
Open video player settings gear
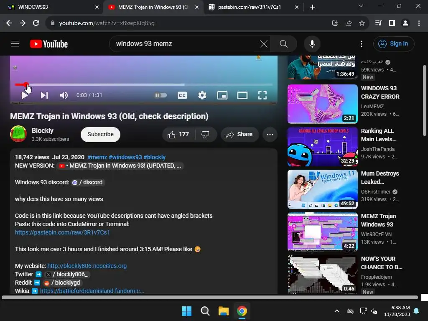point(202,95)
